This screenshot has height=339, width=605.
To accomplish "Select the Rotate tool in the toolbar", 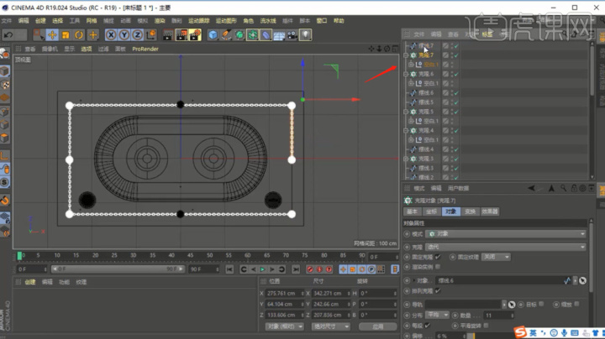I will [x=79, y=34].
